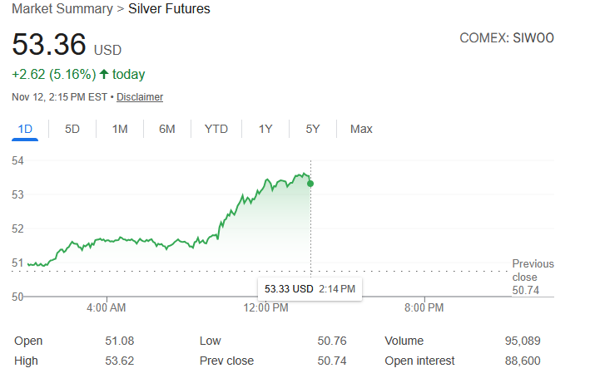
Task: Switch chart to 1Y range
Action: (x=265, y=129)
